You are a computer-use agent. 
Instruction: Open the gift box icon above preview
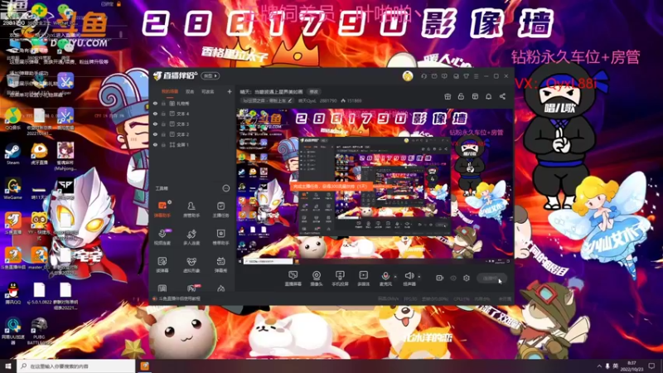pos(448,96)
